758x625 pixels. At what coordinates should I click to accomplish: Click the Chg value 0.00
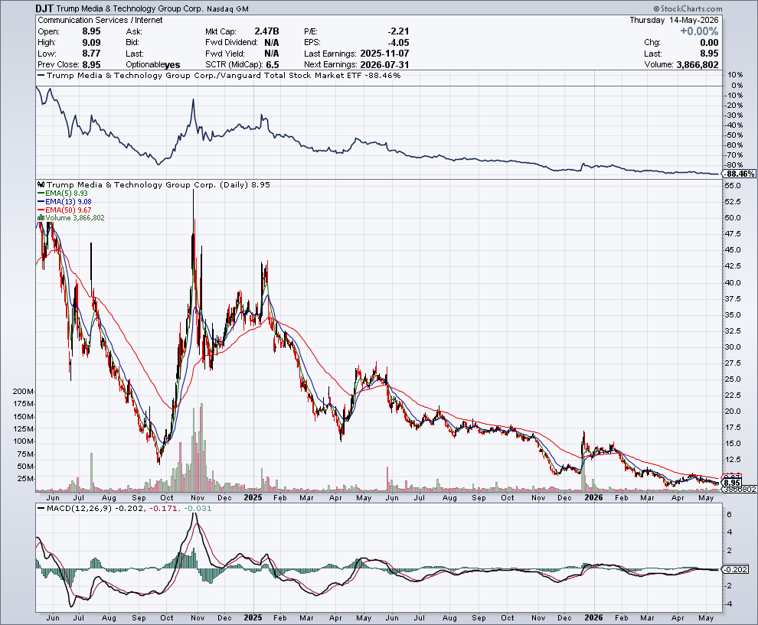(x=709, y=43)
